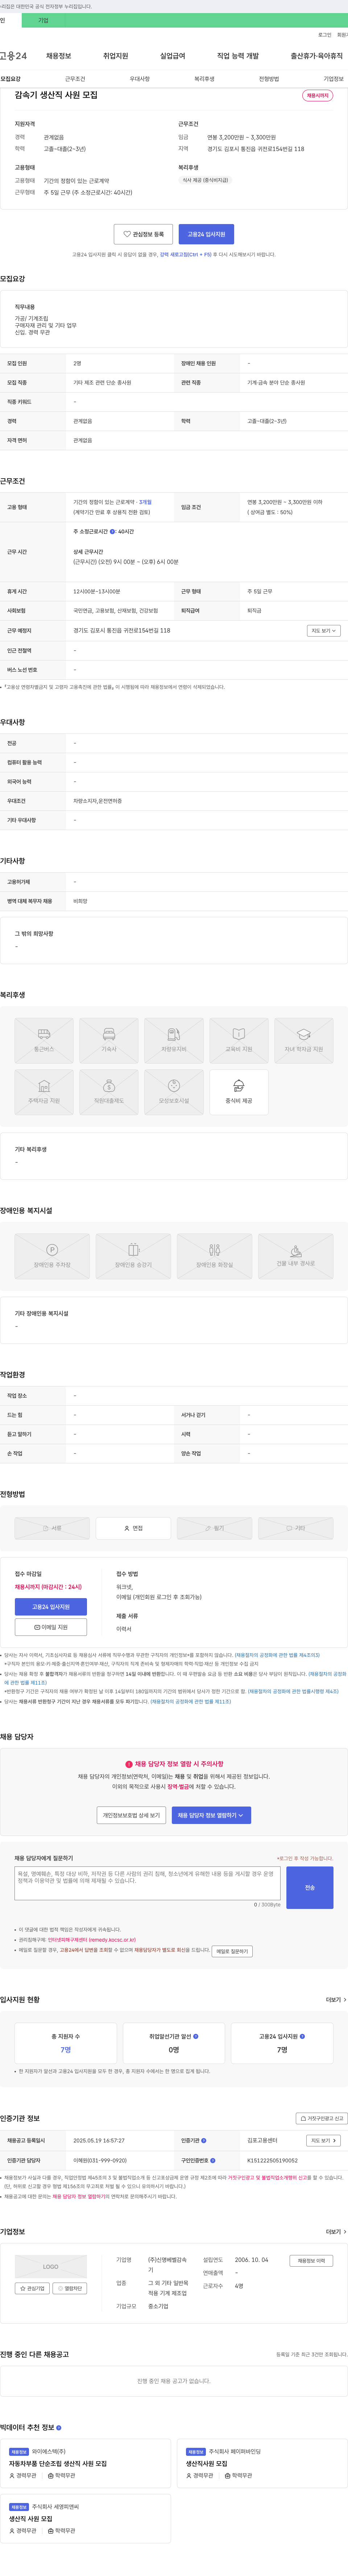
Task: Click the 메일로 질문하기 button
Action: (232, 1951)
